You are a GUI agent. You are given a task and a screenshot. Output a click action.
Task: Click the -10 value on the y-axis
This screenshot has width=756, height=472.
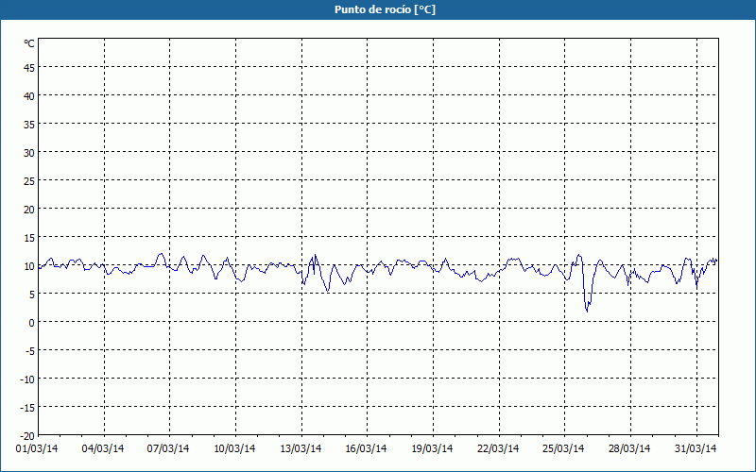[x=27, y=379]
